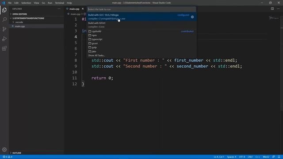This screenshot has width=283, height=159.
Task: Open the Edit menu
Action: click(16, 3)
